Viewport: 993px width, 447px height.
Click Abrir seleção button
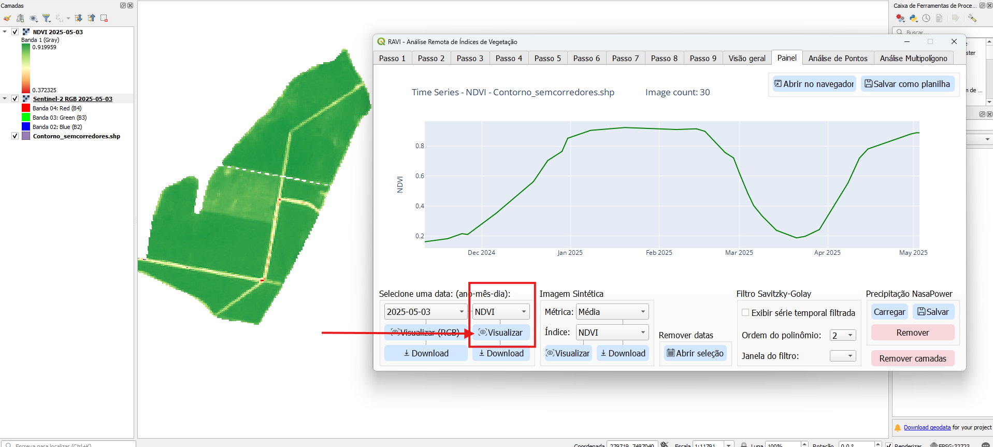click(695, 353)
